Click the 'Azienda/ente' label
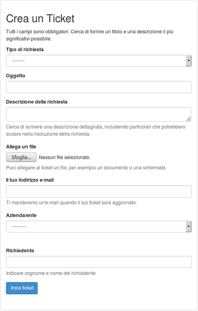This screenshot has width=198, height=311. click(x=21, y=215)
